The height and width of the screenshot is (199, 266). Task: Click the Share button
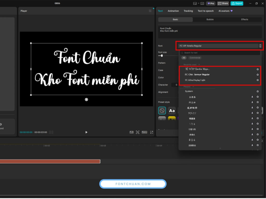point(223,3)
